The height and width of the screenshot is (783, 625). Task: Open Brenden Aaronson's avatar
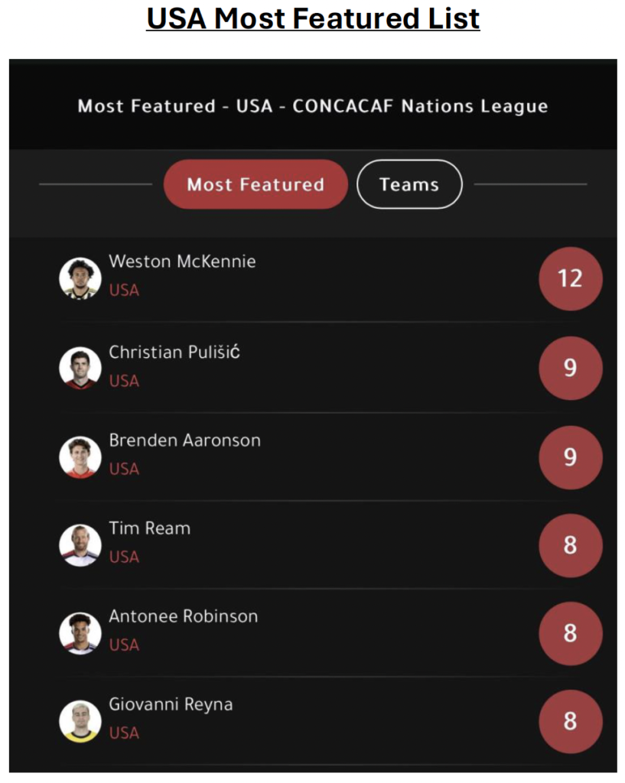coord(80,457)
